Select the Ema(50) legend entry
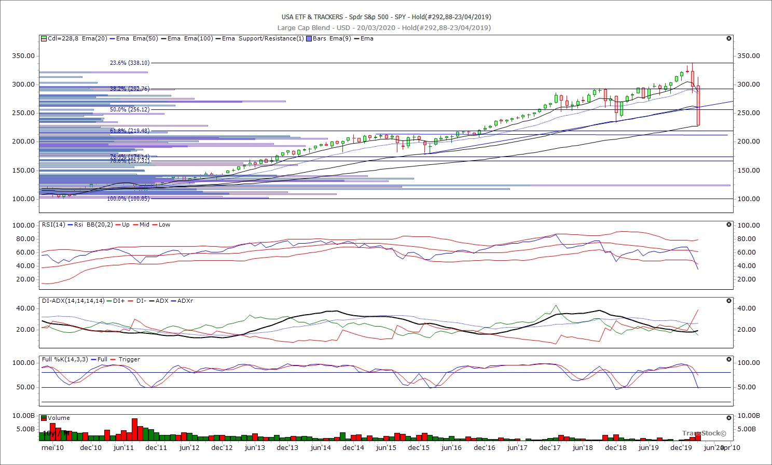 click(146, 38)
